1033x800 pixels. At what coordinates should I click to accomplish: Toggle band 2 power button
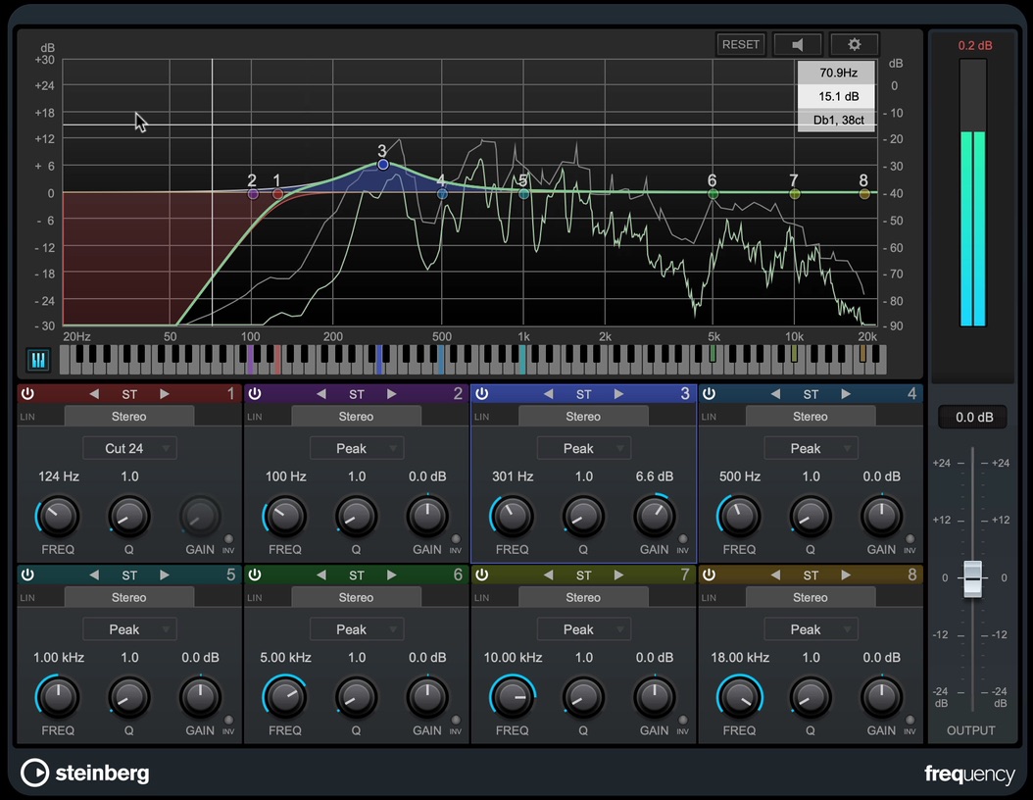coord(254,394)
